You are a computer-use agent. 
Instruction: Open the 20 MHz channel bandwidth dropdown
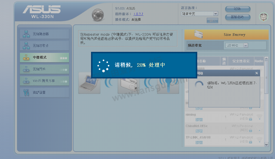[x=237, y=45]
